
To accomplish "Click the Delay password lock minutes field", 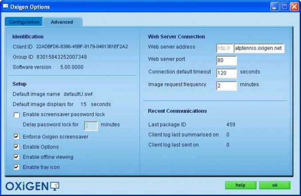I will coord(91,126).
